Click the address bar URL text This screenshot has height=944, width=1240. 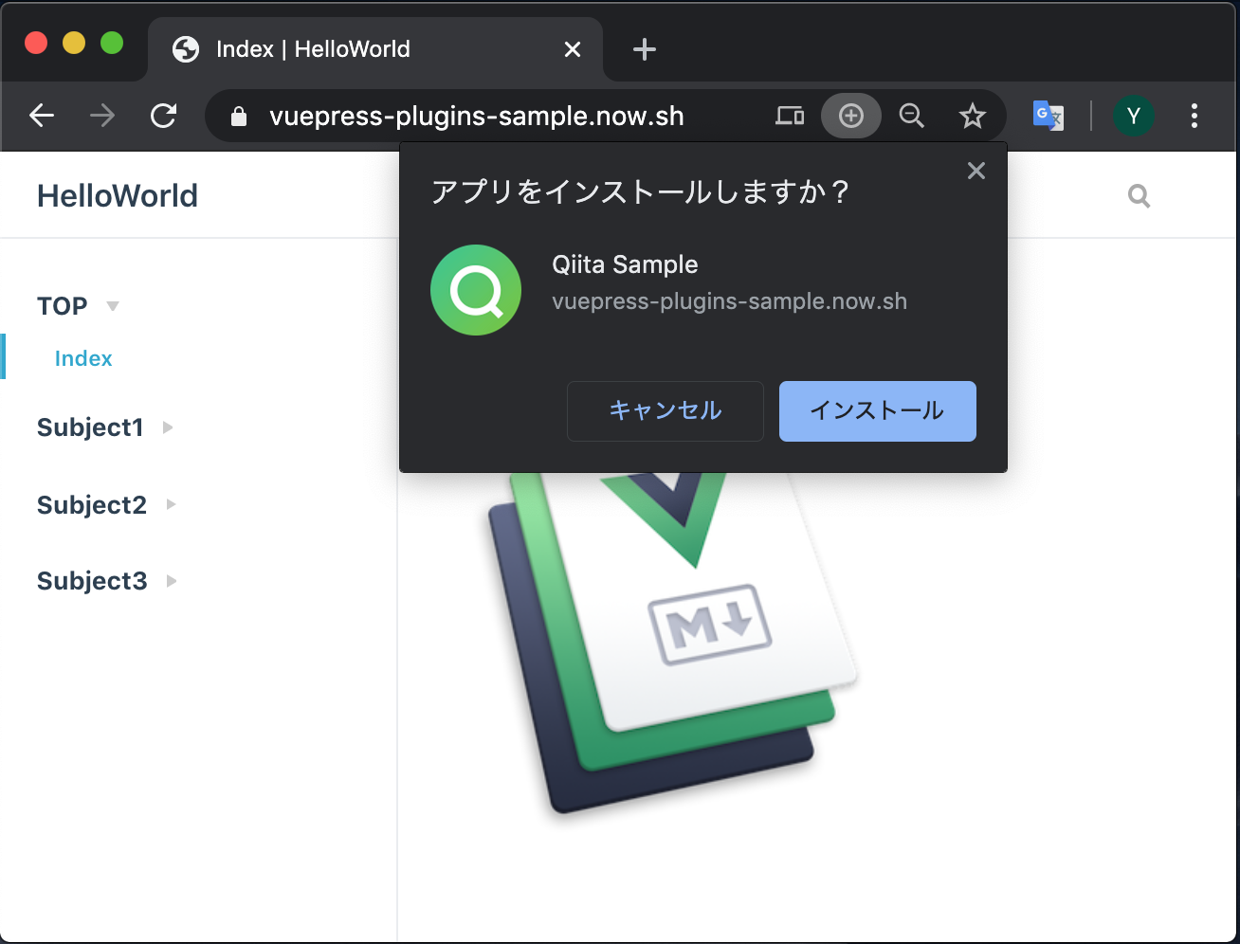click(x=476, y=116)
